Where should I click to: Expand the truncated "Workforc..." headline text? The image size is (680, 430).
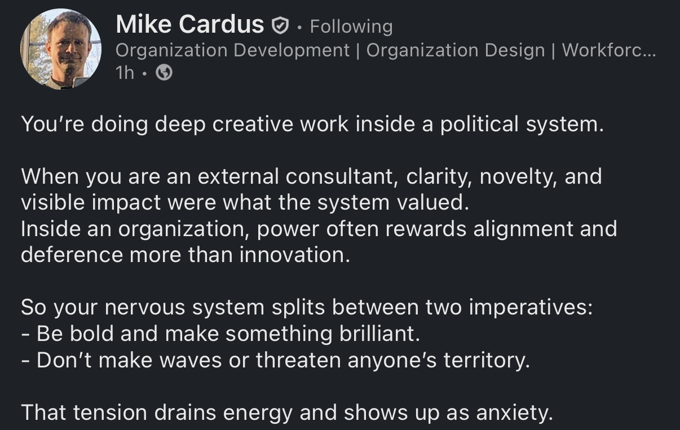pyautogui.click(x=608, y=50)
